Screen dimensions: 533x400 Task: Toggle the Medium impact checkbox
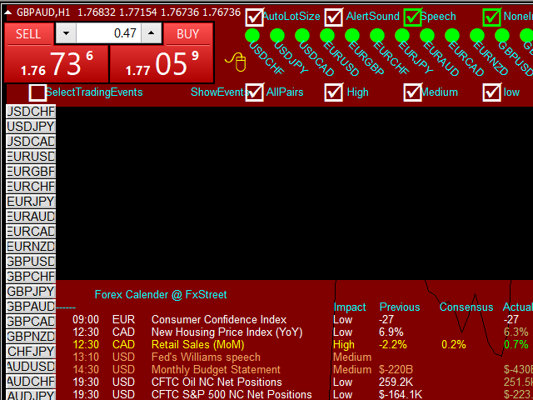(413, 92)
